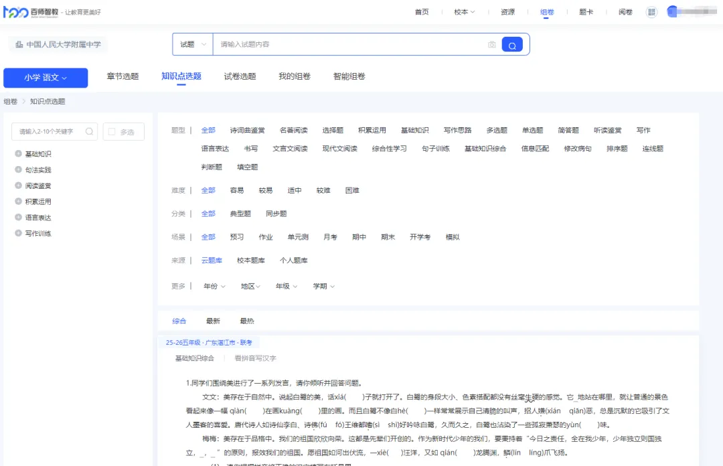Open the 题卡 menu item
The image size is (723, 466).
(x=586, y=12)
